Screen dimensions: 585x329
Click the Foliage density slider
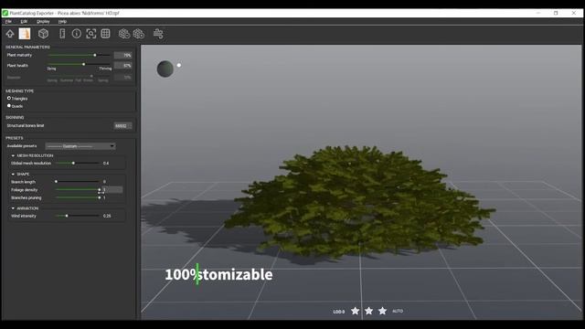(x=77, y=189)
